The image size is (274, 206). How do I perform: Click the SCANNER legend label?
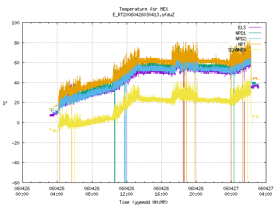coord(237,50)
